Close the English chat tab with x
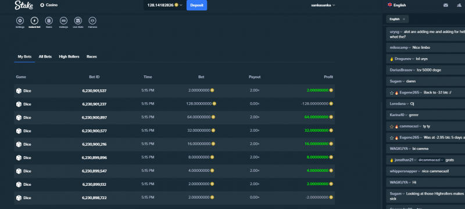 (x=403, y=19)
